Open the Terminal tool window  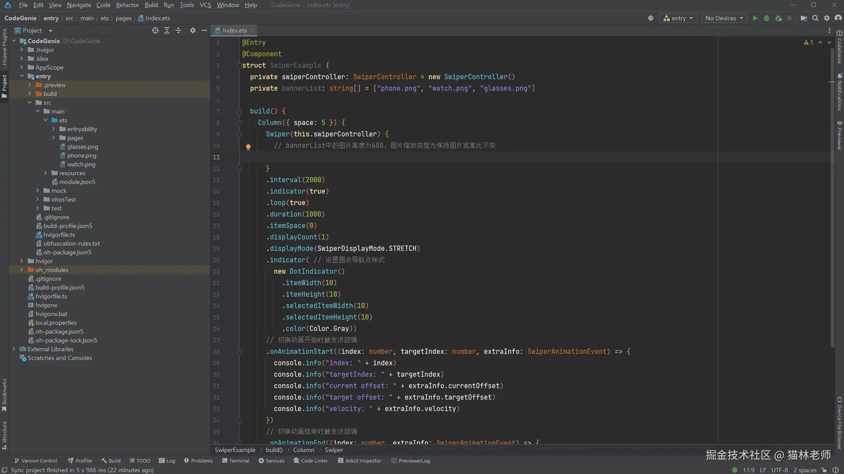[236, 461]
